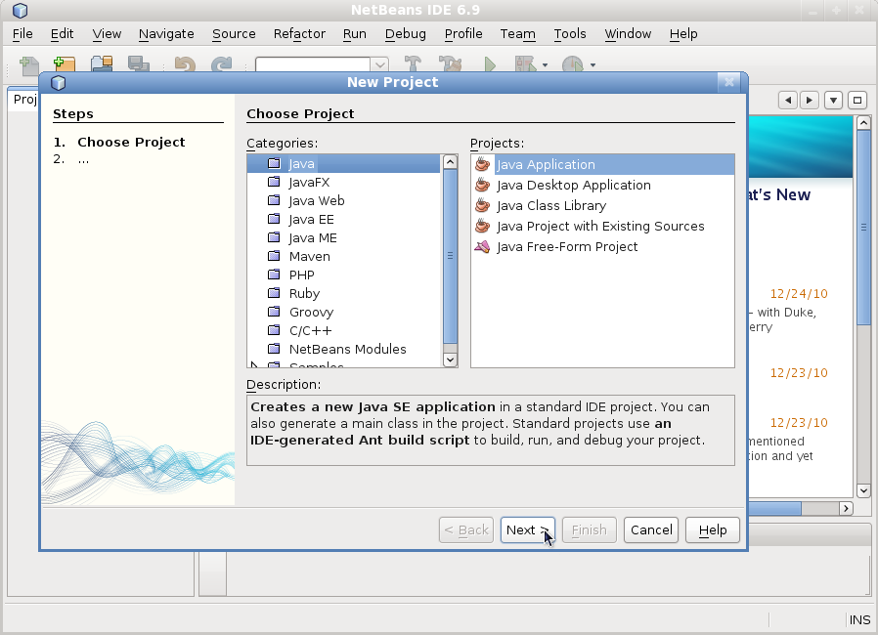The image size is (878, 635).
Task: Click the INS indicator in the status bar
Action: tap(859, 620)
